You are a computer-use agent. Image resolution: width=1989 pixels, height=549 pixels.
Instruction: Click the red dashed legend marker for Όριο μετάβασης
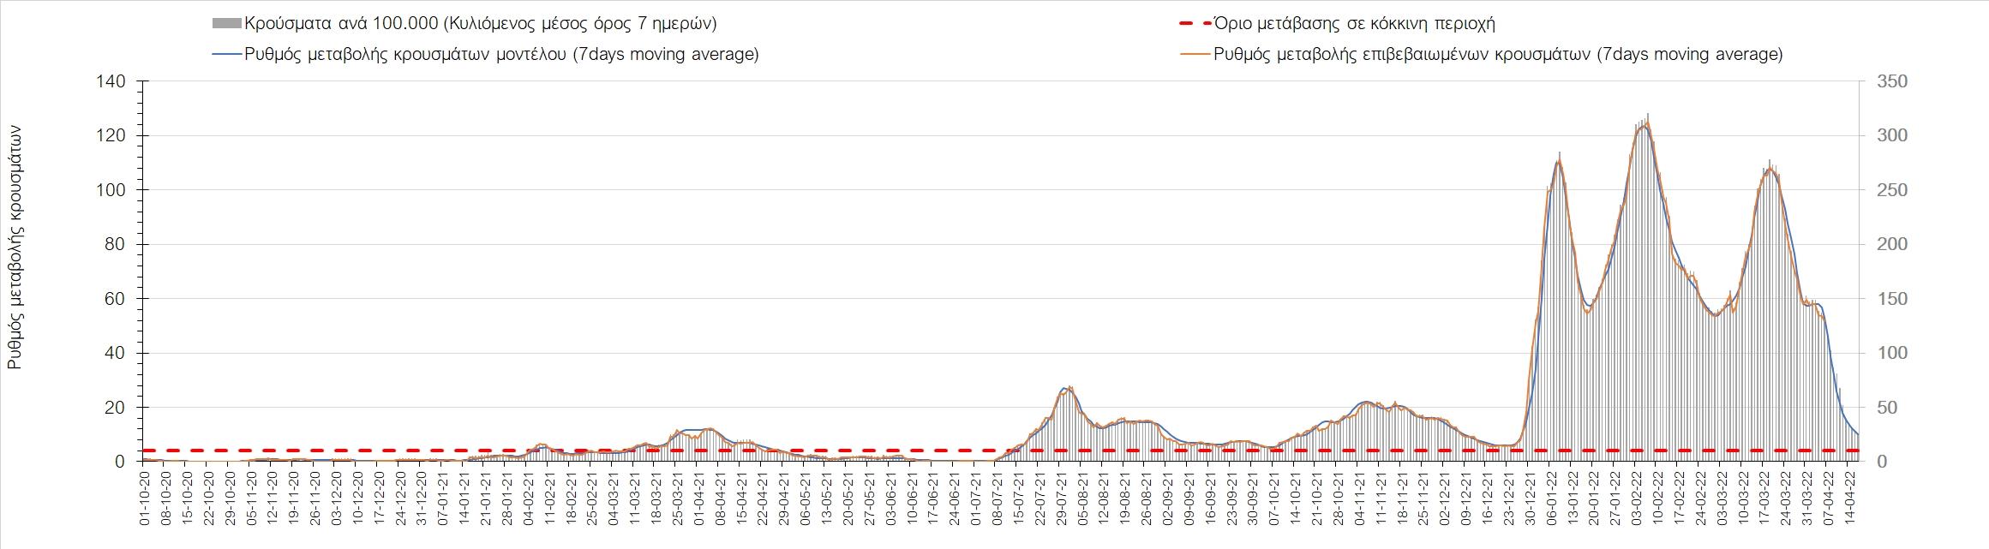[1194, 24]
